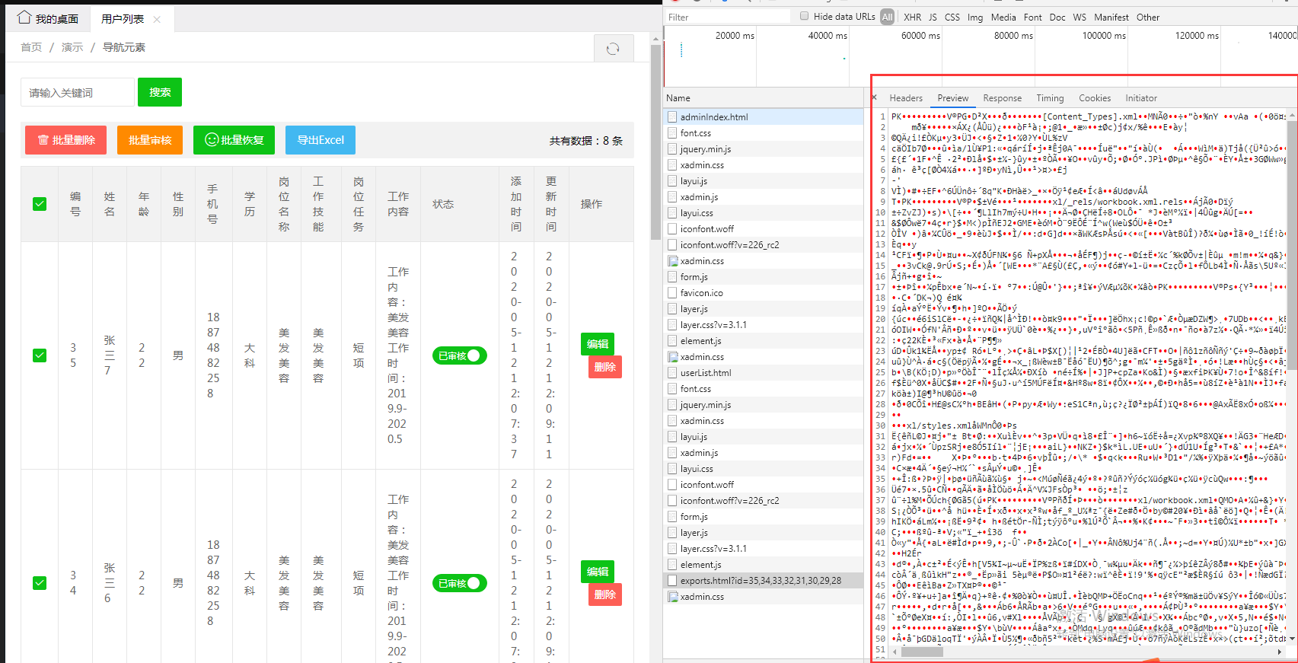Click the green 批量恢复 button
The image size is (1298, 663).
[234, 140]
